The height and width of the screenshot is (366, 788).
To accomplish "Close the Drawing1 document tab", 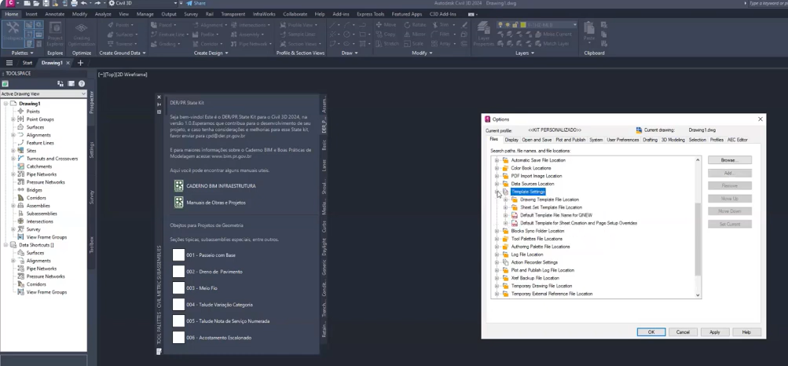I will coord(68,63).
